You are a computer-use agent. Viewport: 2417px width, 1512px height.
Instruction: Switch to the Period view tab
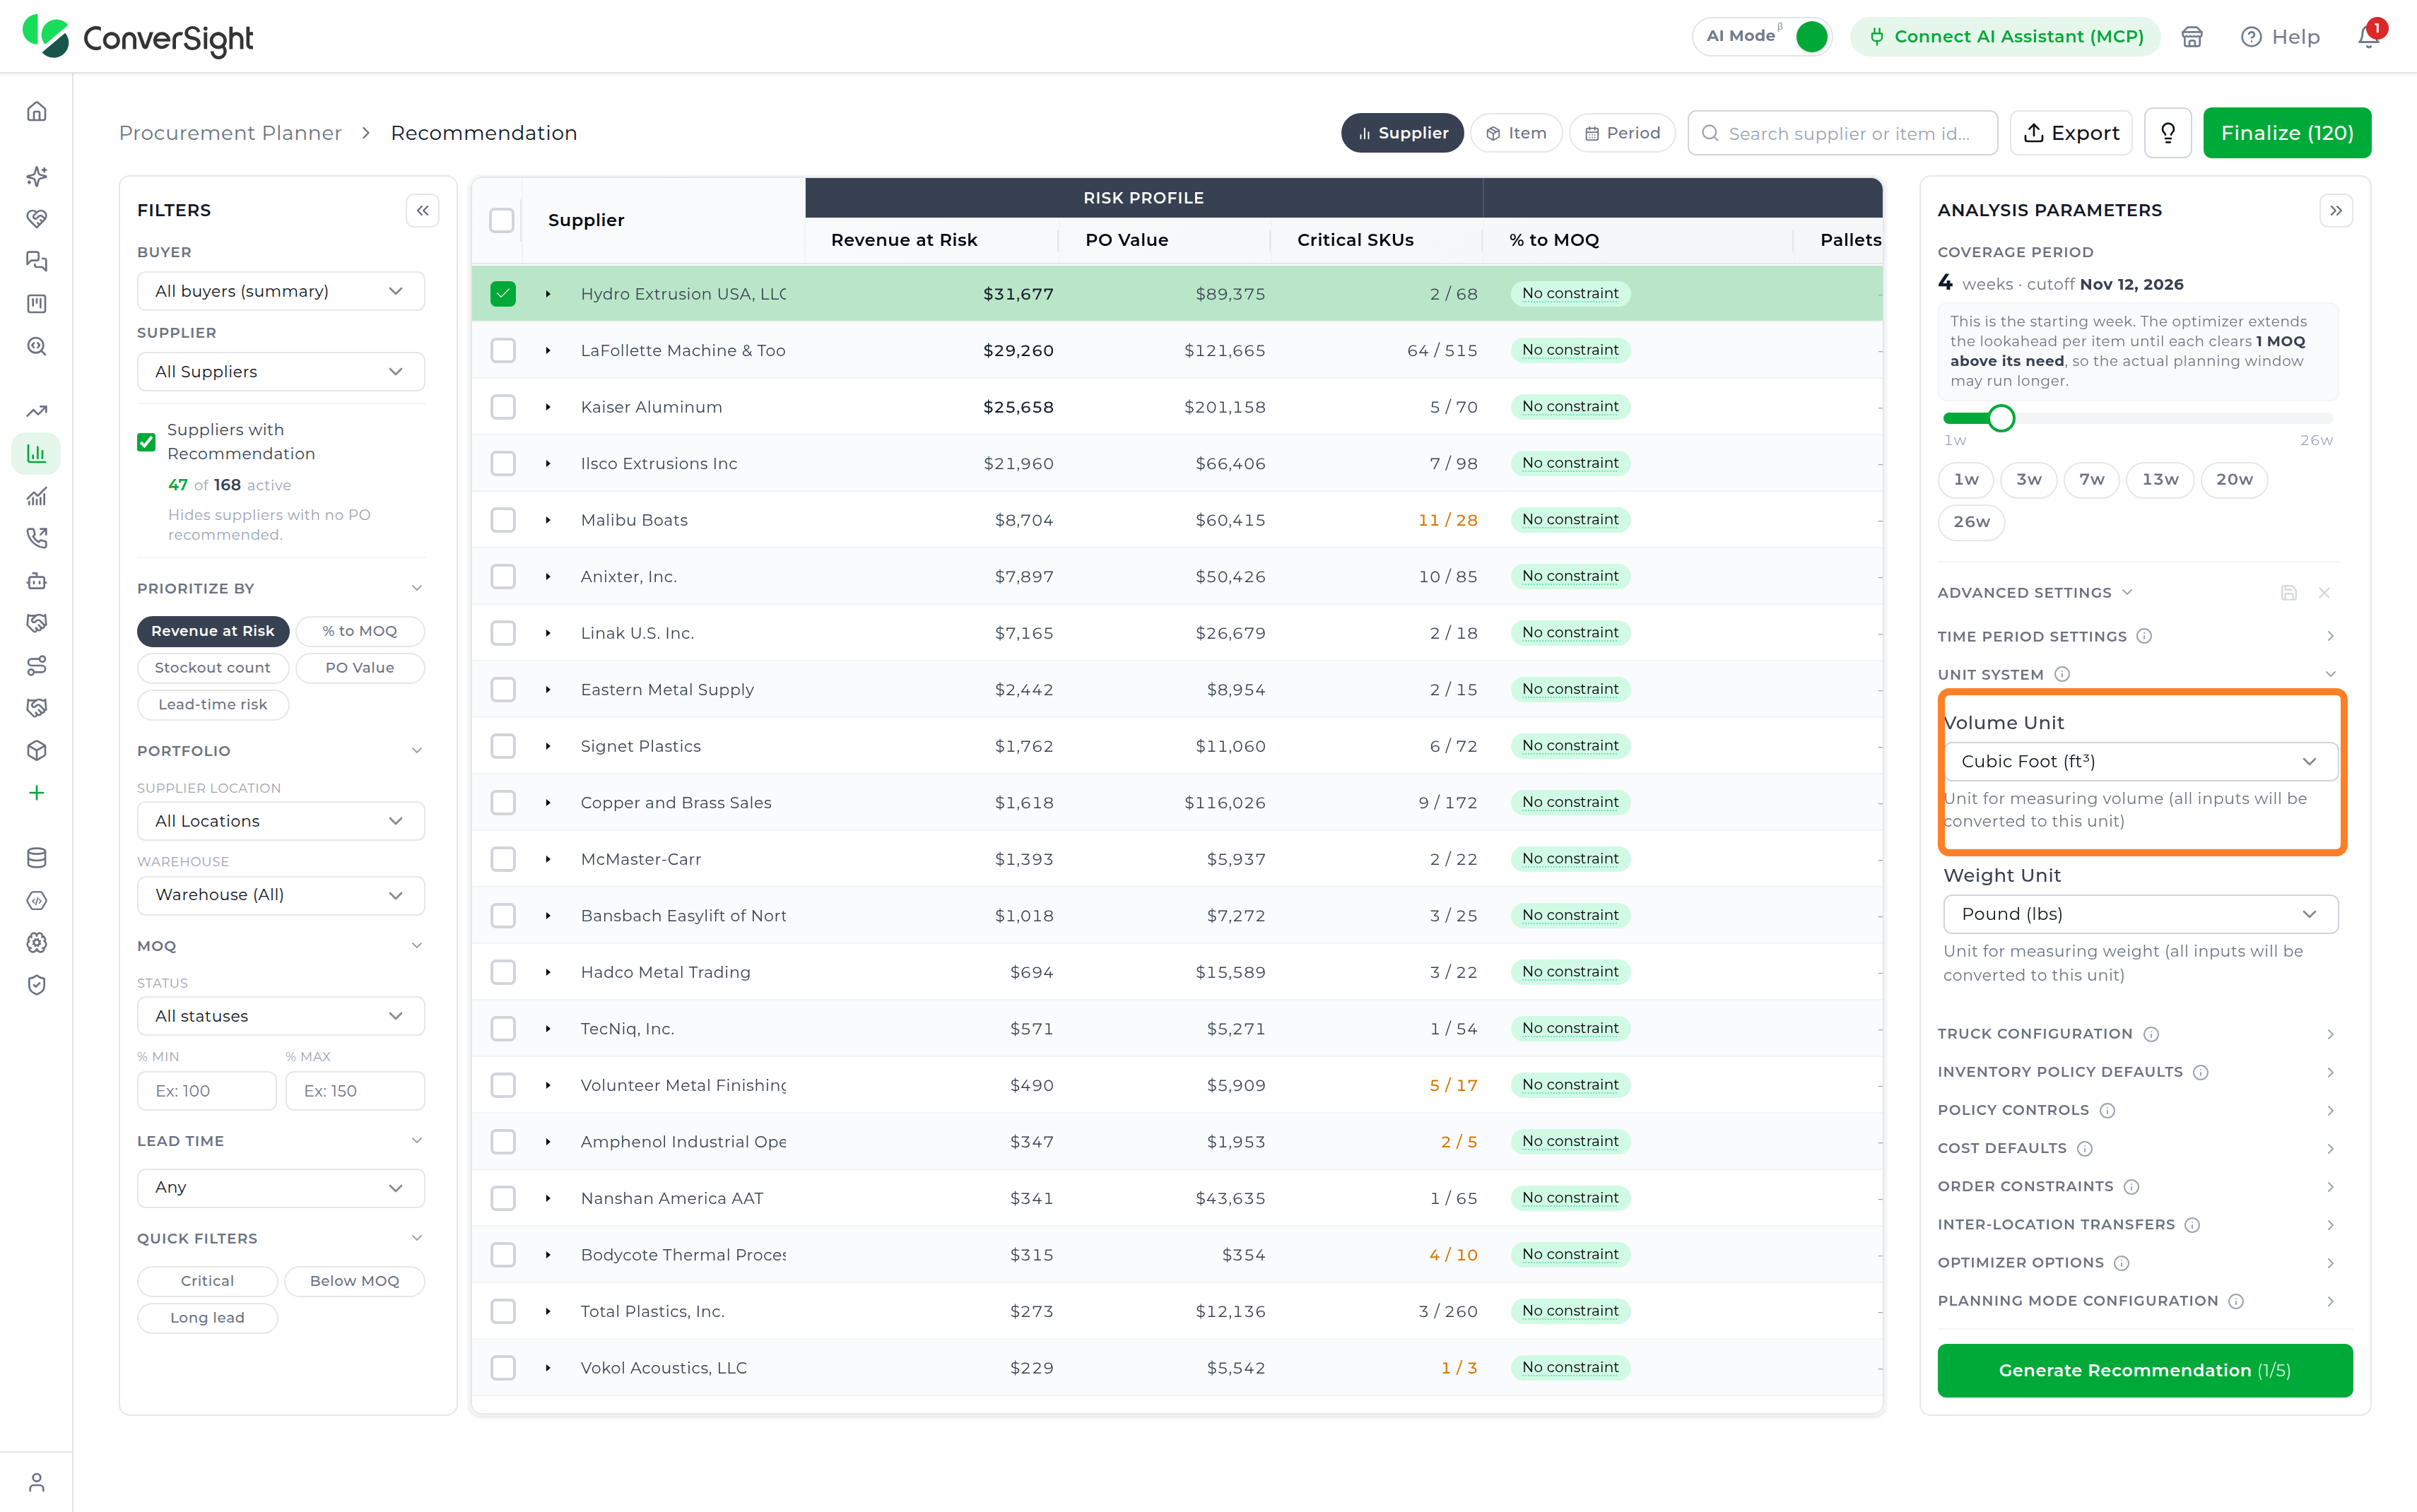click(x=1622, y=133)
